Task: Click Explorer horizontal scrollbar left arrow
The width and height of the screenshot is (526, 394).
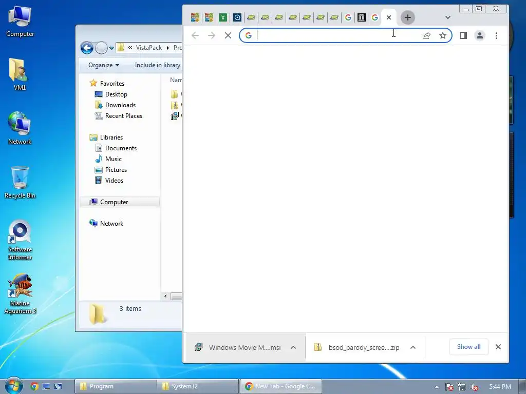Action: coord(165,296)
